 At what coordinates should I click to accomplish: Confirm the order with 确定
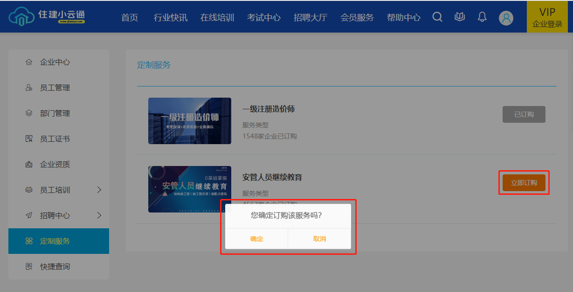(256, 239)
